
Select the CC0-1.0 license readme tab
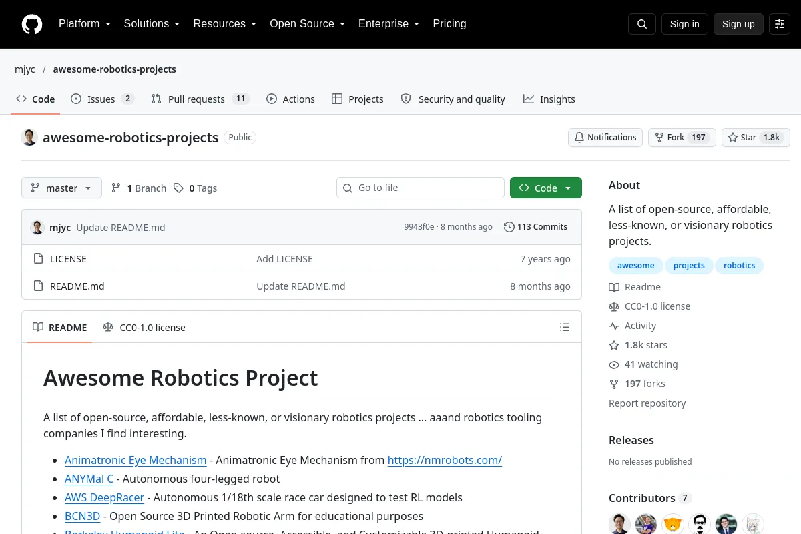[x=144, y=327]
